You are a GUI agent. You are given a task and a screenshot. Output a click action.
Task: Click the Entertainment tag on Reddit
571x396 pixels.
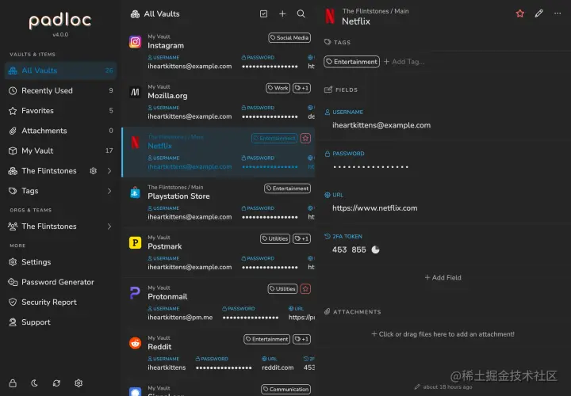pyautogui.click(x=267, y=339)
